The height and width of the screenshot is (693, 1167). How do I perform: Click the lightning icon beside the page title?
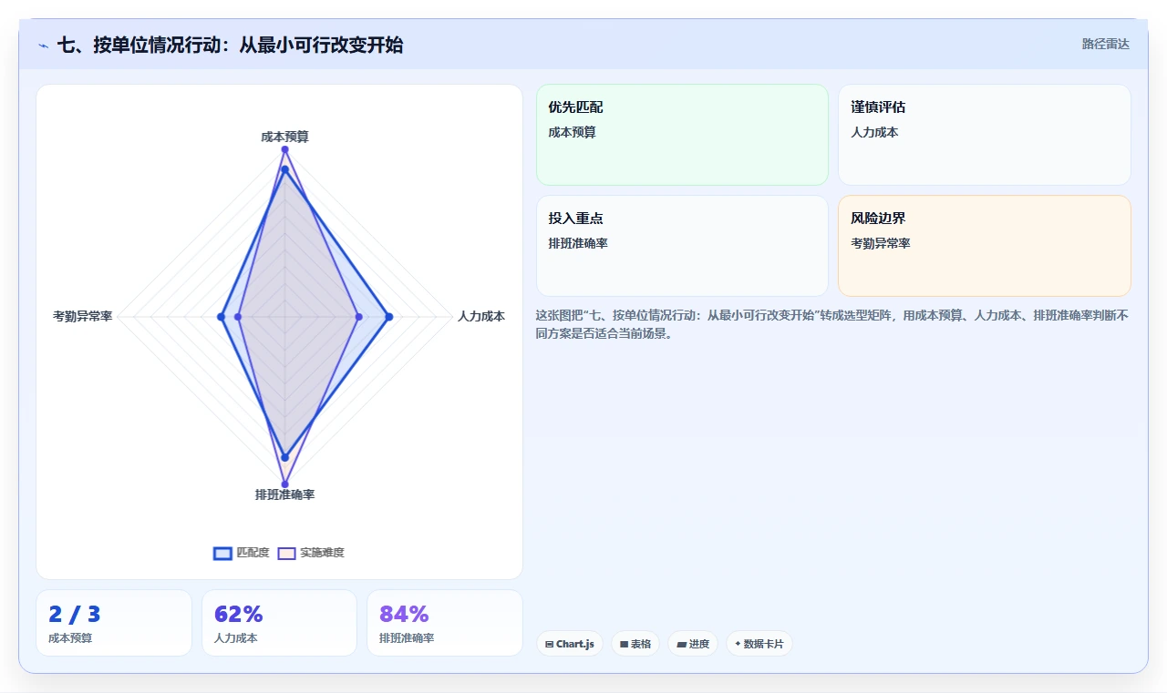[43, 45]
